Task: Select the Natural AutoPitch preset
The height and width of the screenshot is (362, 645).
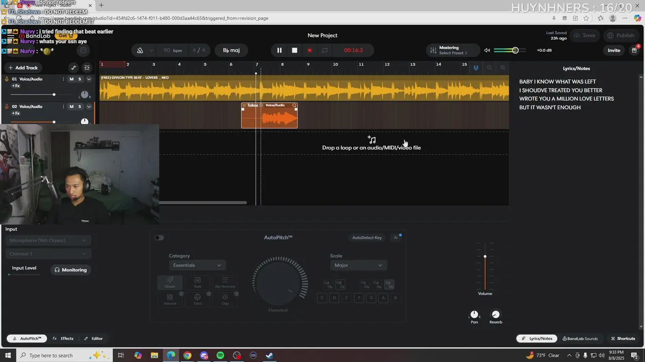Action: (170, 300)
